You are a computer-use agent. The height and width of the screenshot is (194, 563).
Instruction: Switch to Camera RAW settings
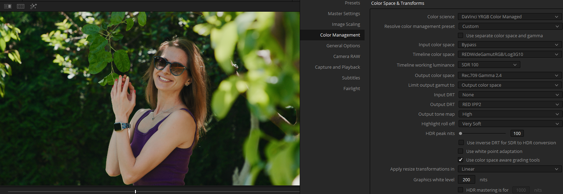pyautogui.click(x=347, y=56)
